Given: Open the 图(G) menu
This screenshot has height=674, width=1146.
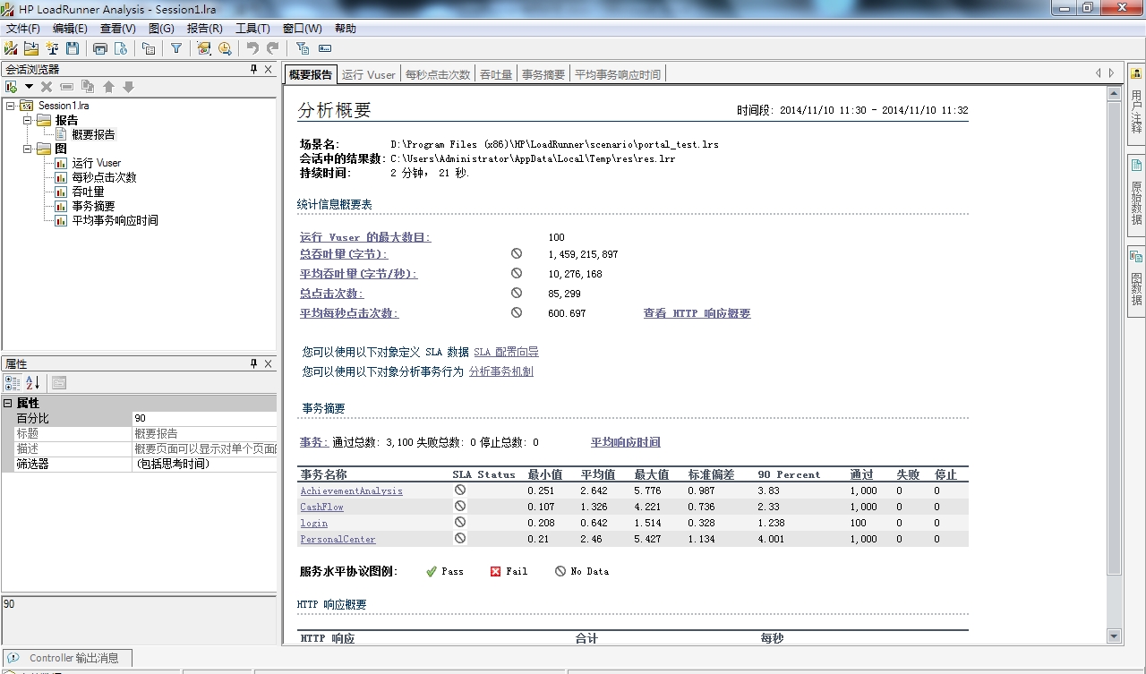Looking at the screenshot, I should pyautogui.click(x=161, y=29).
